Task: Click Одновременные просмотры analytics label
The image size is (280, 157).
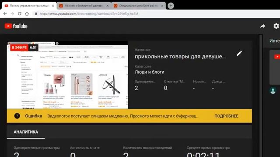Action: point(37,148)
